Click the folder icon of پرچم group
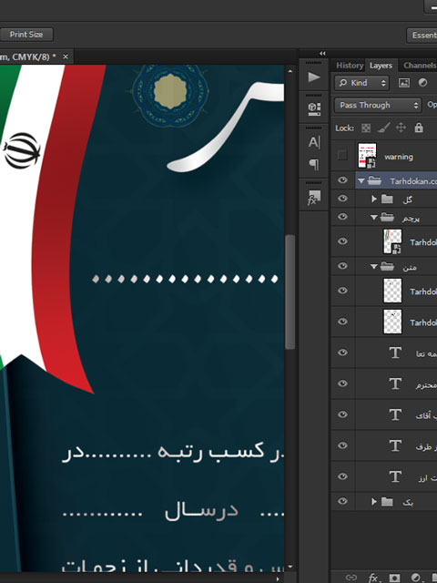 pos(387,217)
